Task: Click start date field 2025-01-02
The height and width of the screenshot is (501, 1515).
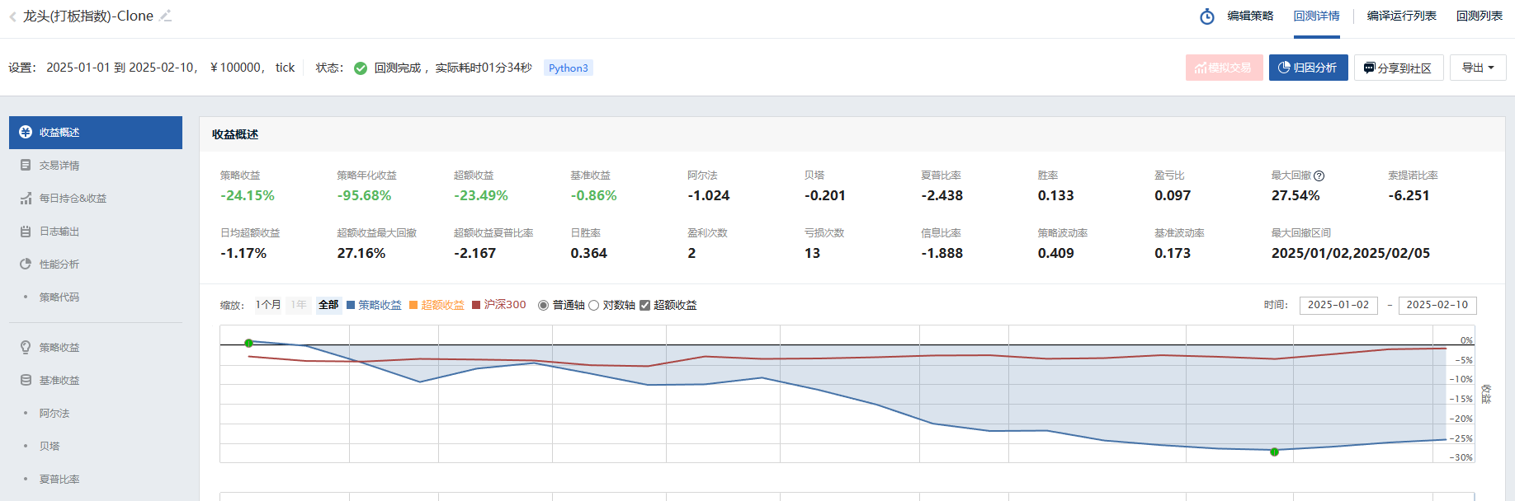Action: 1338,305
